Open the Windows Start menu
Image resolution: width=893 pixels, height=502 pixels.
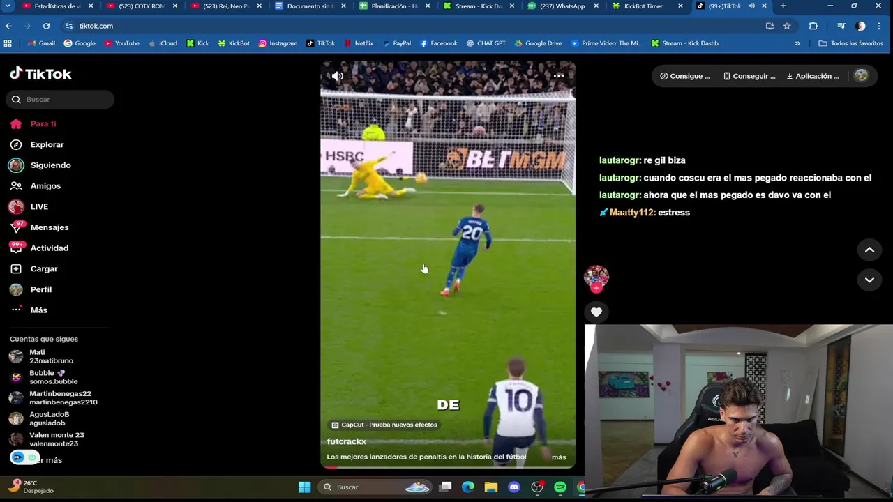(x=304, y=487)
